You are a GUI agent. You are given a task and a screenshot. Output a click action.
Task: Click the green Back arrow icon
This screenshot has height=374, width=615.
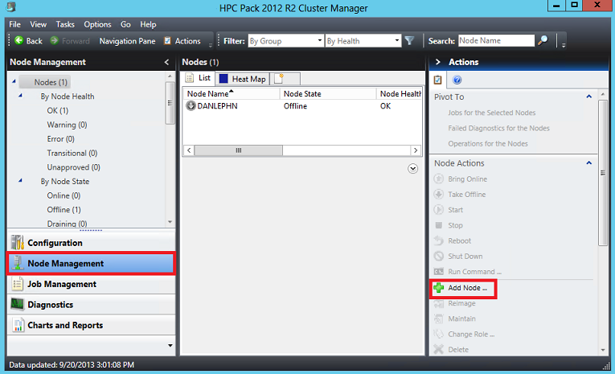tap(18, 40)
